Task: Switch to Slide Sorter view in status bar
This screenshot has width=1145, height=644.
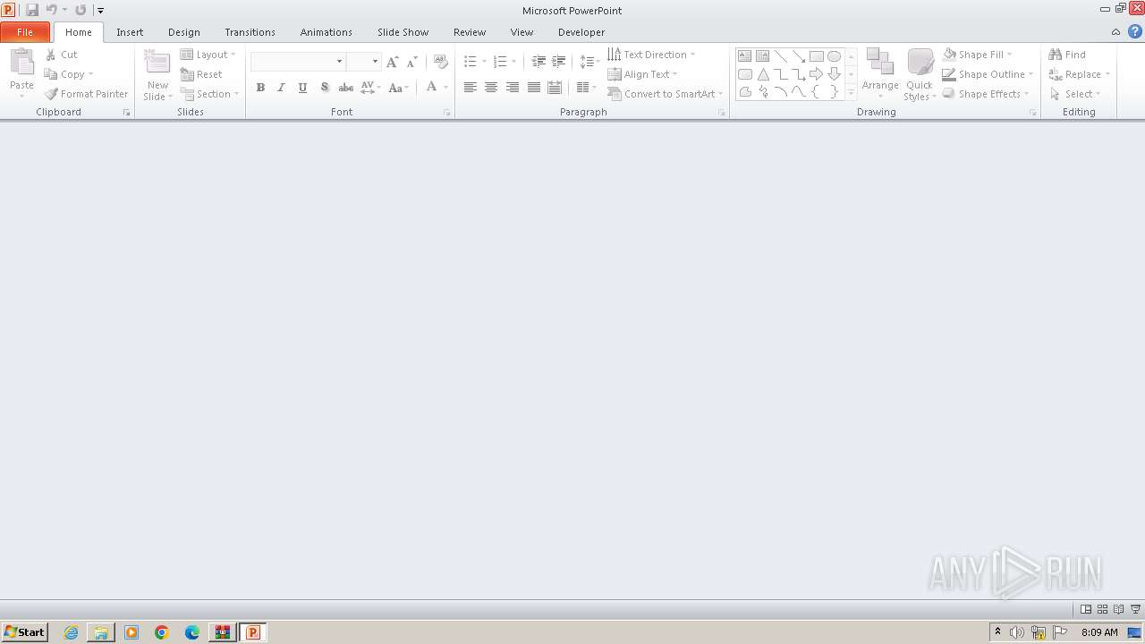Action: [1102, 609]
